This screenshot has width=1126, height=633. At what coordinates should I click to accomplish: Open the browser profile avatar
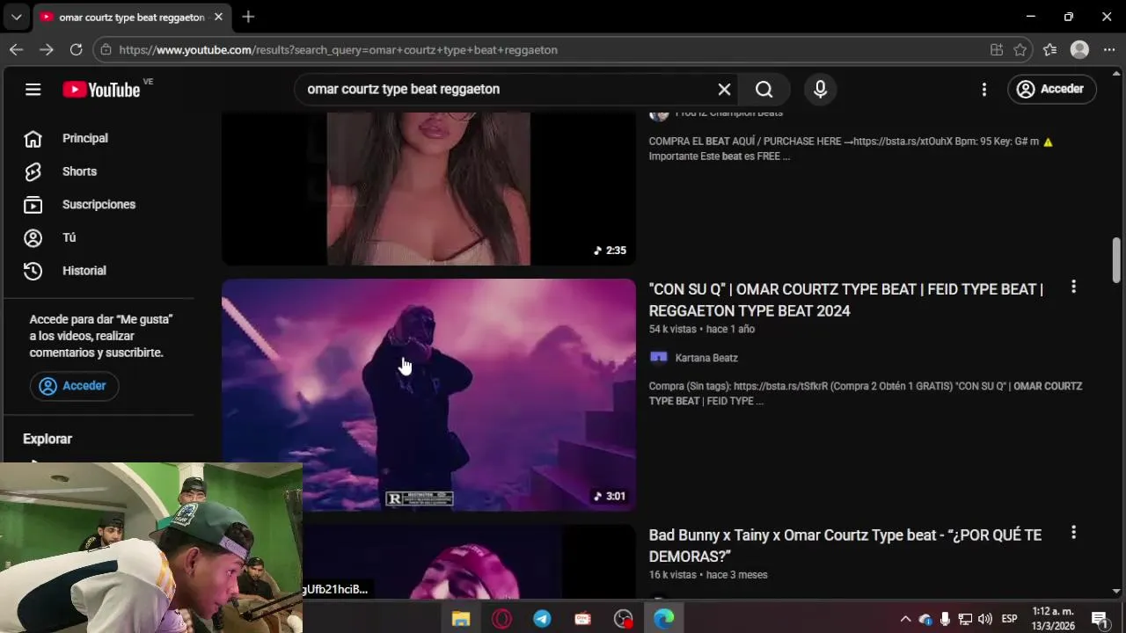click(1079, 50)
